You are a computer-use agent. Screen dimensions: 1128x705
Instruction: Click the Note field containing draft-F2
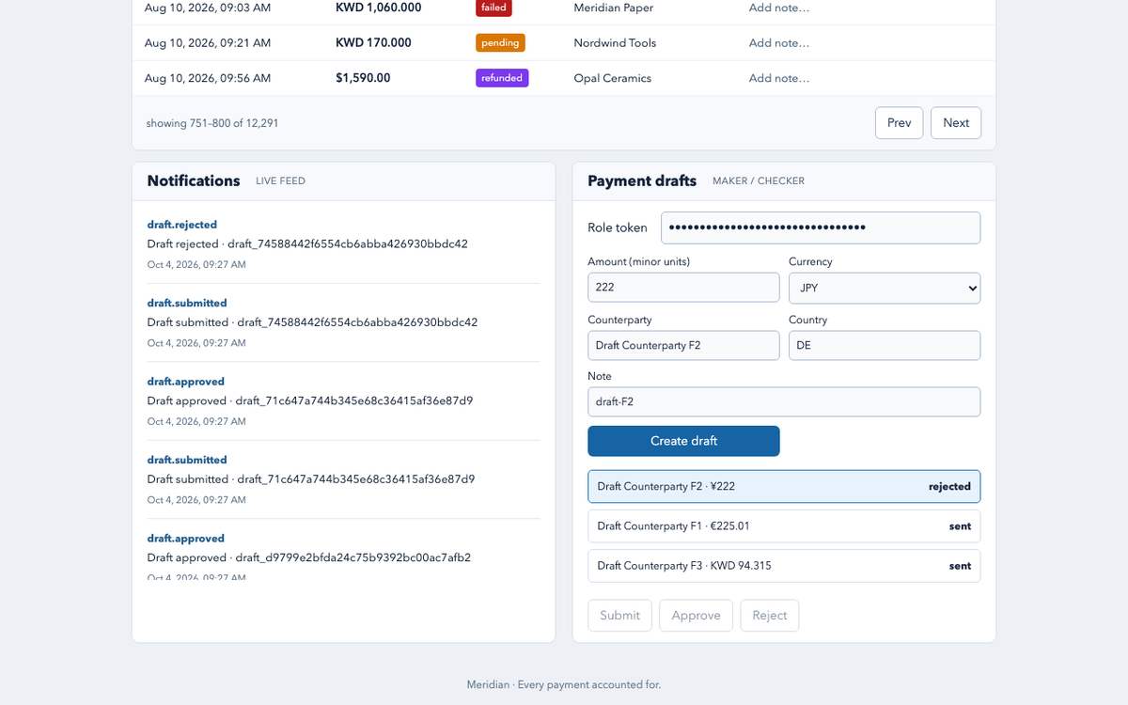tap(784, 401)
